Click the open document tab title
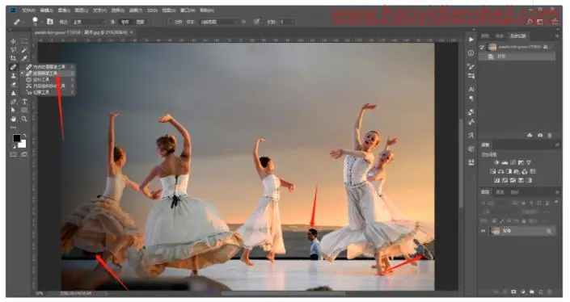 (x=81, y=32)
